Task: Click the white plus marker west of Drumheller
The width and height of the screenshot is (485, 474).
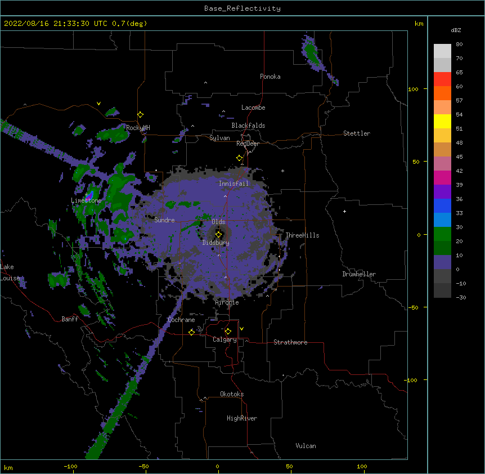Action: point(344,211)
